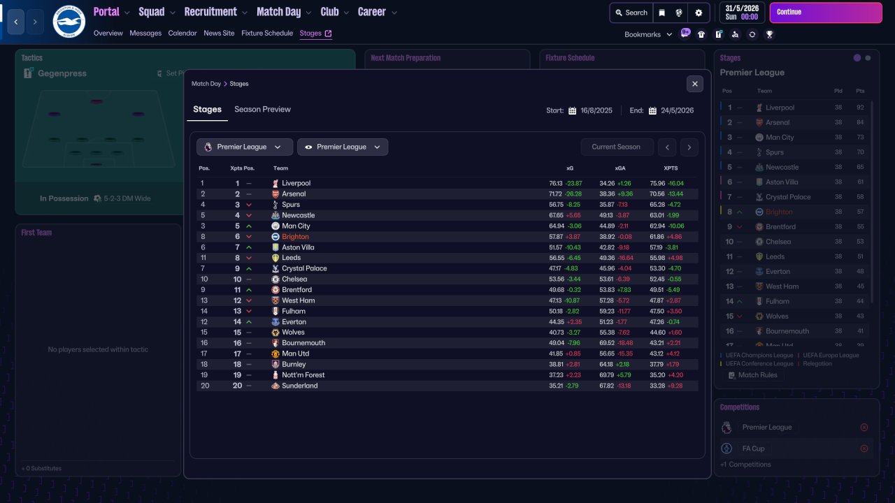The width and height of the screenshot is (895, 503).
Task: Click the Search button
Action: (630, 13)
